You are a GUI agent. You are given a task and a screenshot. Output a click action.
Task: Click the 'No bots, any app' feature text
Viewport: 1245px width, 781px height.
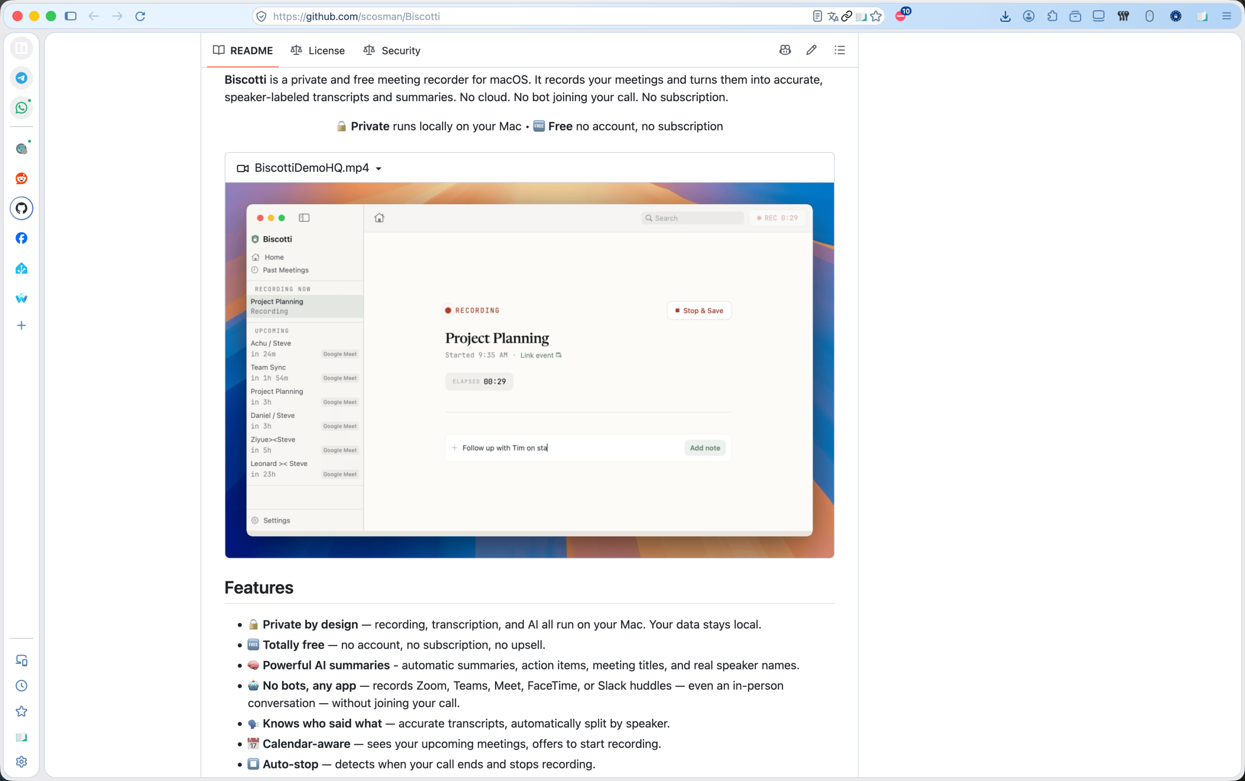click(309, 686)
